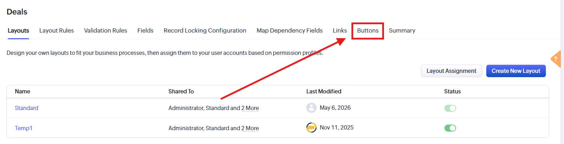Switch to the Buttons tab
Viewport: 564px width, 144px height.
pyautogui.click(x=368, y=30)
